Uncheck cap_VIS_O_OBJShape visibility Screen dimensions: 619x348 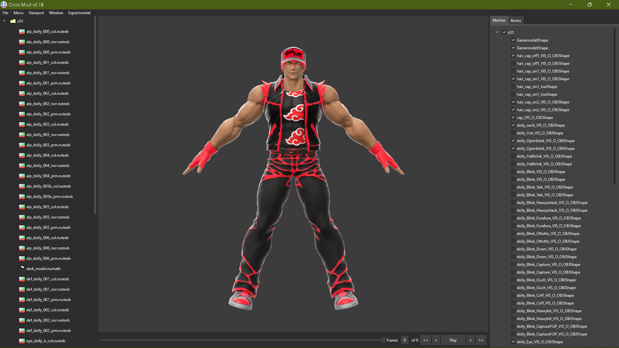tap(513, 117)
